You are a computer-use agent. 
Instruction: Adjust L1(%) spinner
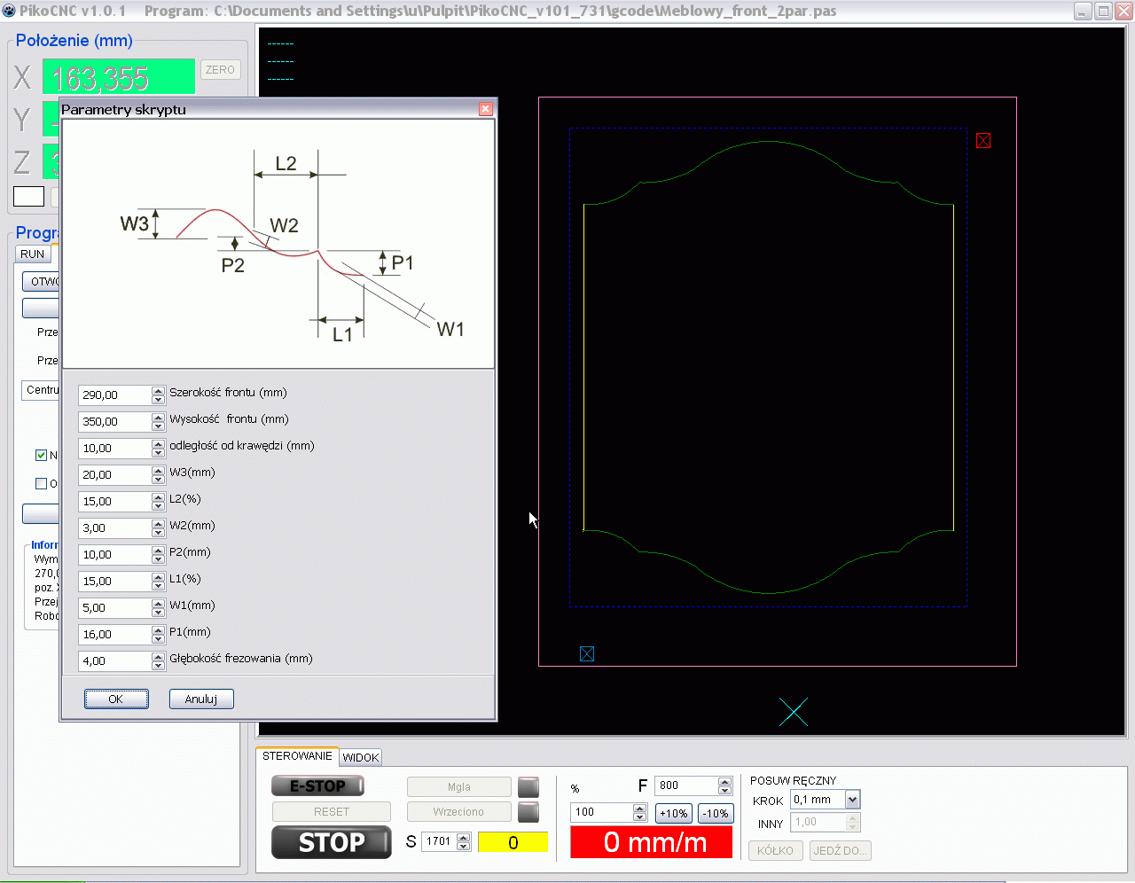[158, 582]
